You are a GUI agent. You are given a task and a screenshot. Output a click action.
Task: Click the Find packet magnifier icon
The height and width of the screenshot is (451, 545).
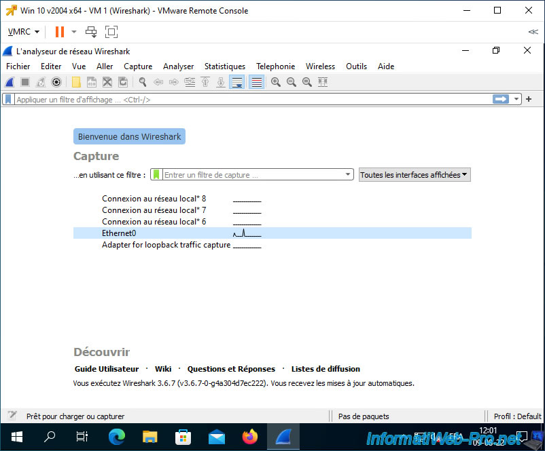pyautogui.click(x=143, y=82)
